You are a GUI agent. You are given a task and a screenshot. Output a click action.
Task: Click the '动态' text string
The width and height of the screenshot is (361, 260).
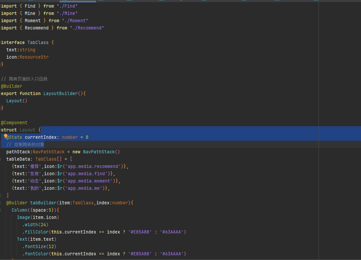(x=34, y=181)
